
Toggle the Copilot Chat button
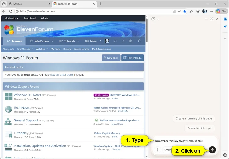click(x=222, y=11)
